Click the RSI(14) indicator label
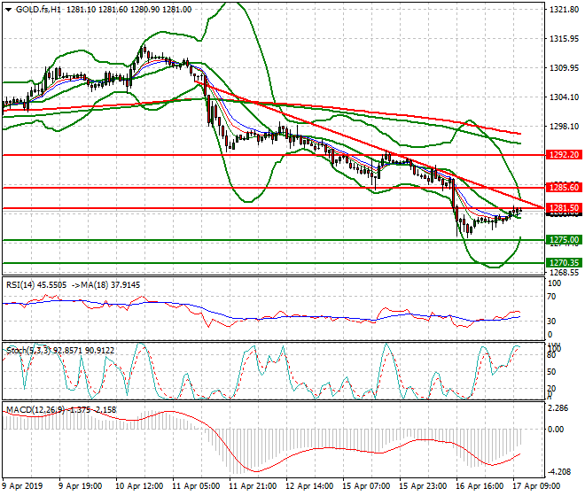 21,285
